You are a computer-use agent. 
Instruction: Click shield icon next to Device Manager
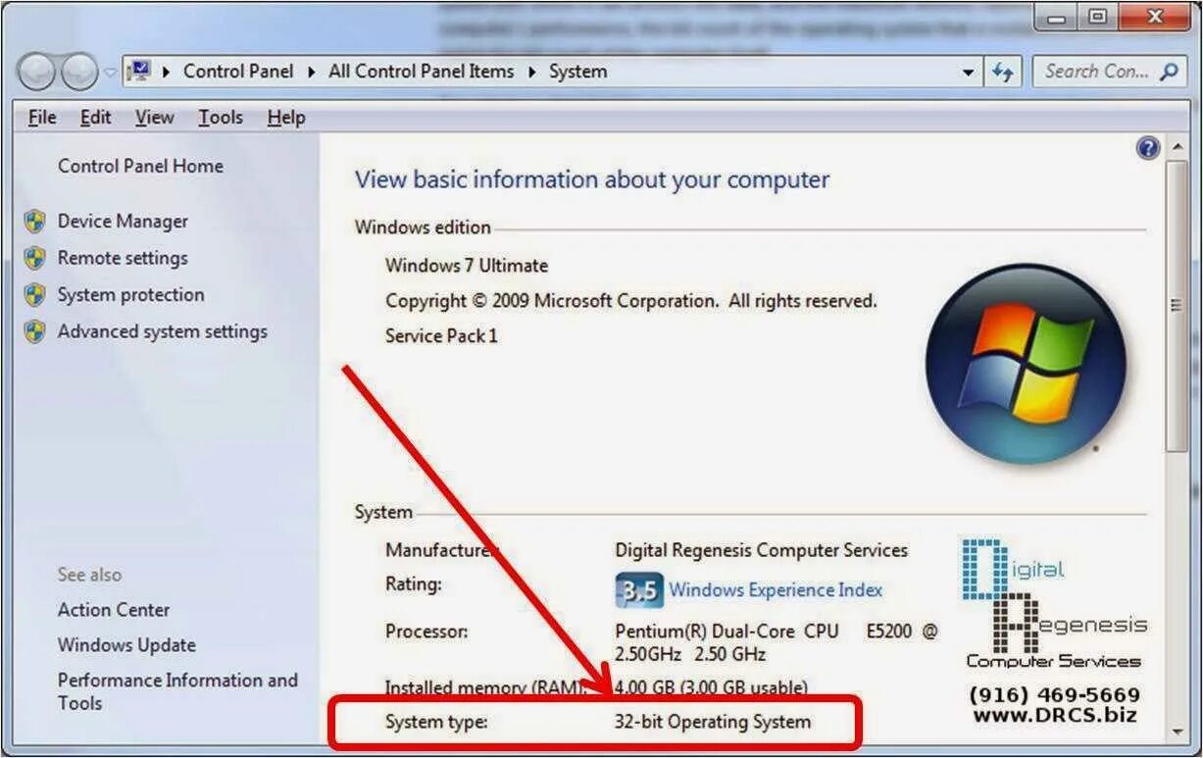tap(35, 222)
